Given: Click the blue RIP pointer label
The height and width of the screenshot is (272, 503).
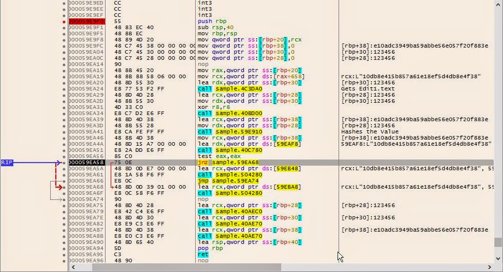Looking at the screenshot, I should [7, 163].
